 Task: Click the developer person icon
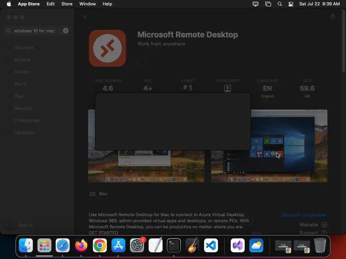coord(227,88)
